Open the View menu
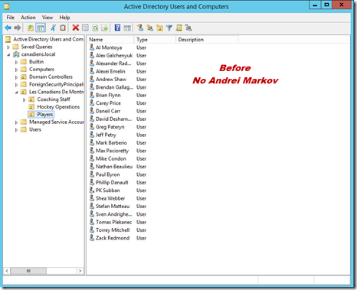The height and width of the screenshot is (290, 357). click(x=47, y=18)
